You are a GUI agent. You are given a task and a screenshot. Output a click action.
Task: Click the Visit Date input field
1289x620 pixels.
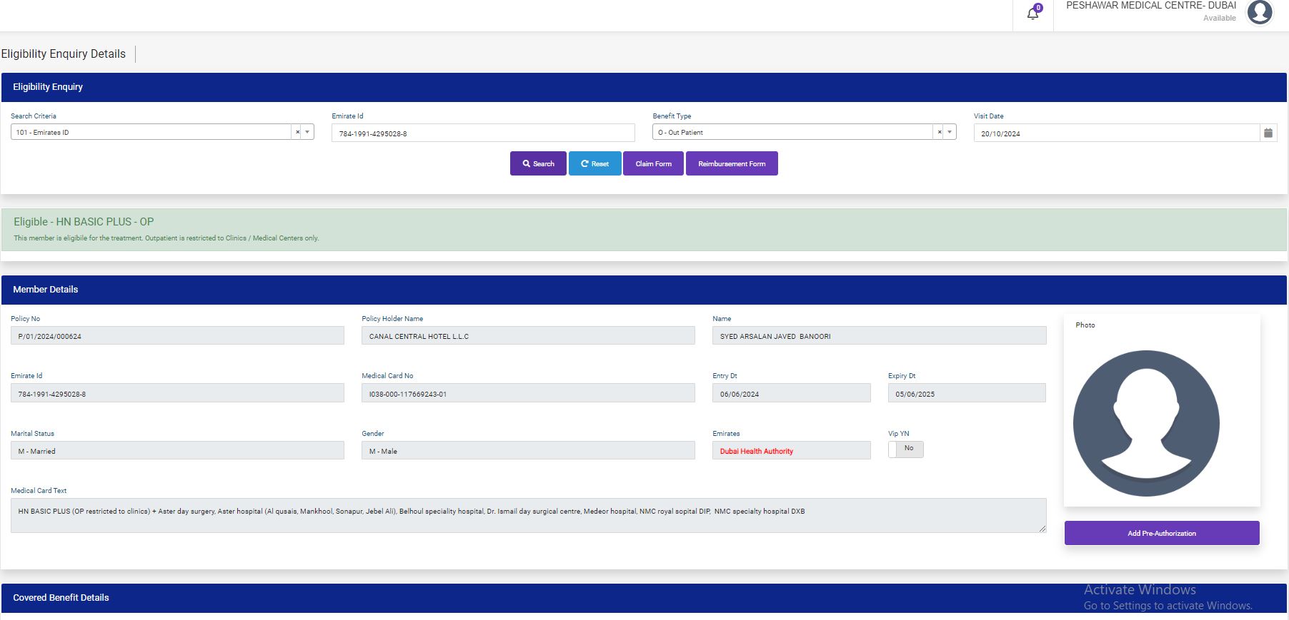click(1115, 133)
